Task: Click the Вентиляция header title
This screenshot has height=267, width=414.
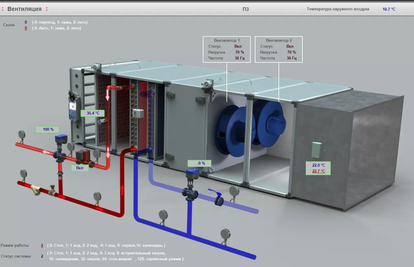Action: coord(24,9)
